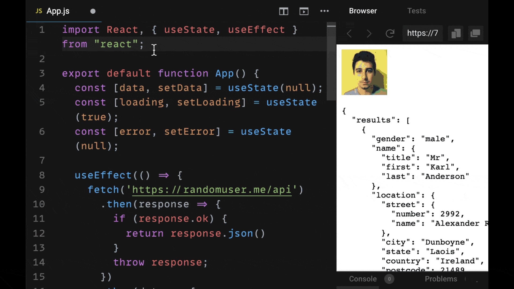Click the randomuser.me API link in code
514x289 pixels.
coord(211,190)
